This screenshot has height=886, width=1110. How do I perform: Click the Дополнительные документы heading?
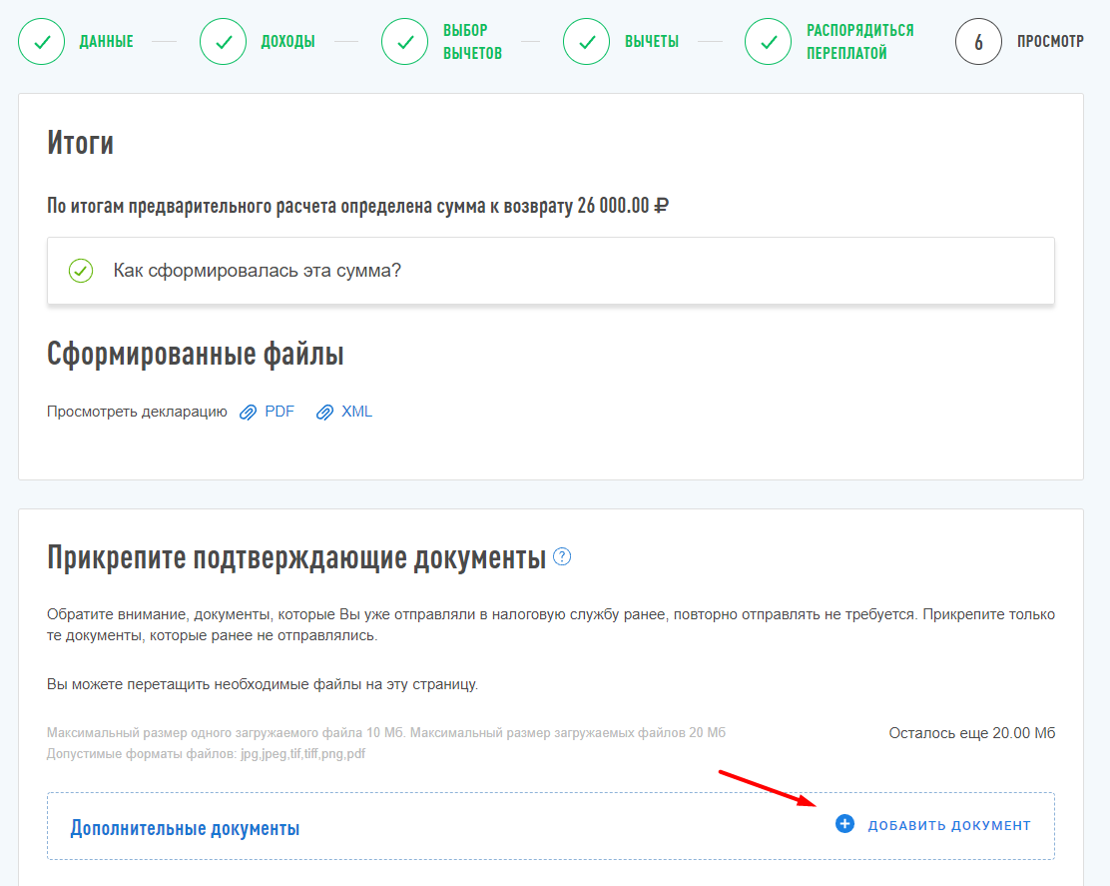pos(185,828)
